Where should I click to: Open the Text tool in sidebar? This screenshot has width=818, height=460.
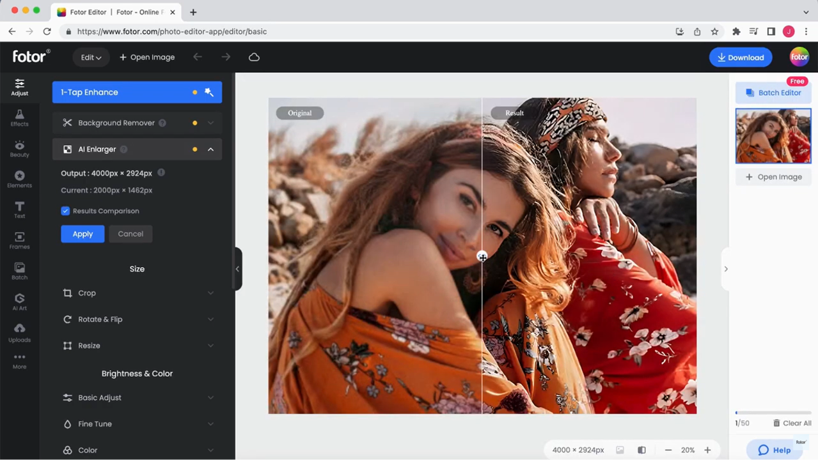pos(19,210)
